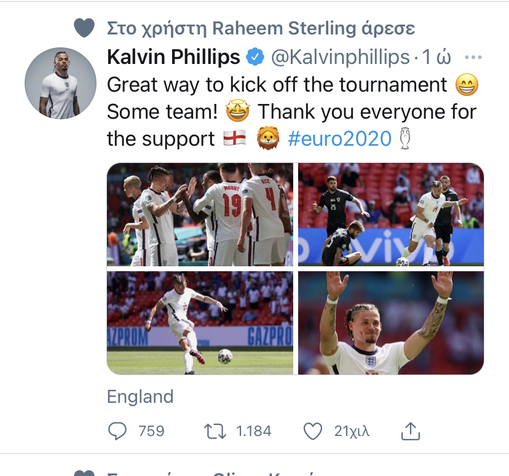Tap the small heart icon beside liked notice
509x476 pixels.
(84, 28)
